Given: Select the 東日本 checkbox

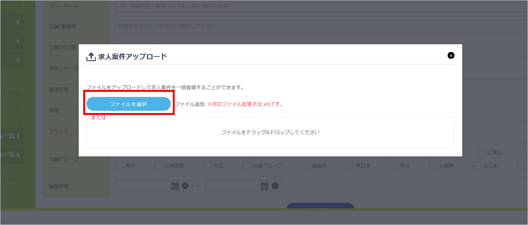Looking at the screenshot, I should click(350, 166).
